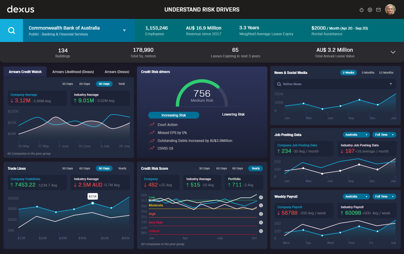Click the Dexus logo

coord(21,9)
